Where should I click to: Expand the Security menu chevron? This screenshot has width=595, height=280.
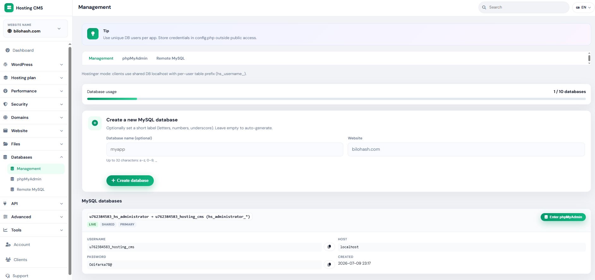pyautogui.click(x=61, y=104)
